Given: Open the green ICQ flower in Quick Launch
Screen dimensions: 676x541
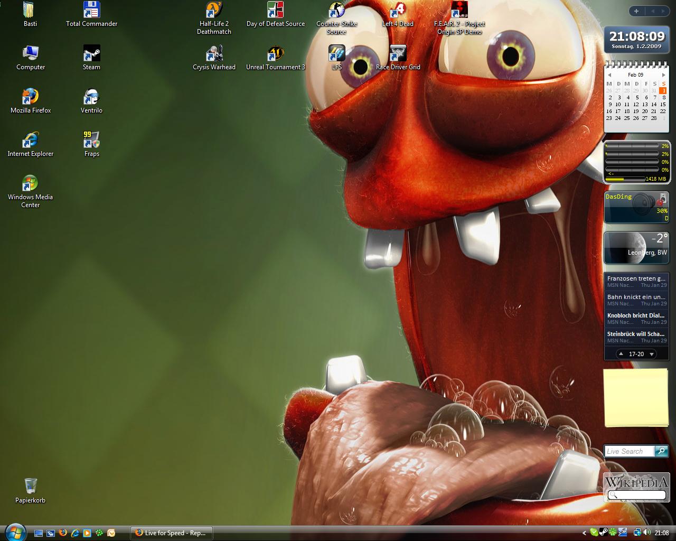Looking at the screenshot, I should (x=99, y=533).
